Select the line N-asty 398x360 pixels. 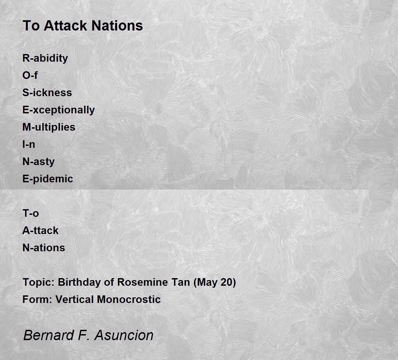(x=38, y=161)
